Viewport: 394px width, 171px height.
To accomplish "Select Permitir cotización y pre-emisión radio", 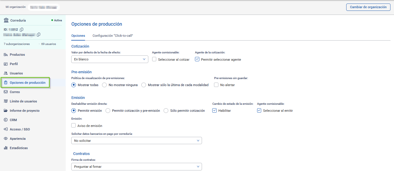I will coord(108,111).
